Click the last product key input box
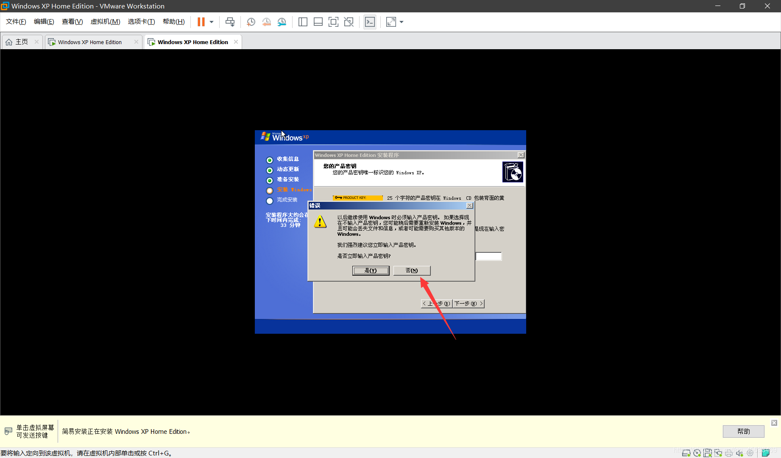This screenshot has width=781, height=458. 488,256
